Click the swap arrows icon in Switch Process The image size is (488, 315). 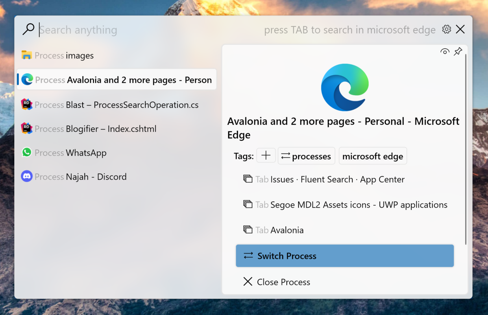pos(248,256)
